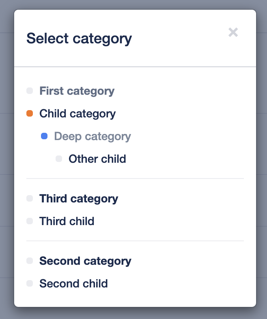The height and width of the screenshot is (319, 267).
Task: Pick the Other child category
Action: [x=97, y=159]
